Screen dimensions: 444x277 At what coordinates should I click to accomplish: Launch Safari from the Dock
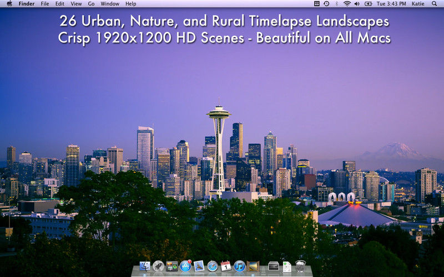(213, 266)
